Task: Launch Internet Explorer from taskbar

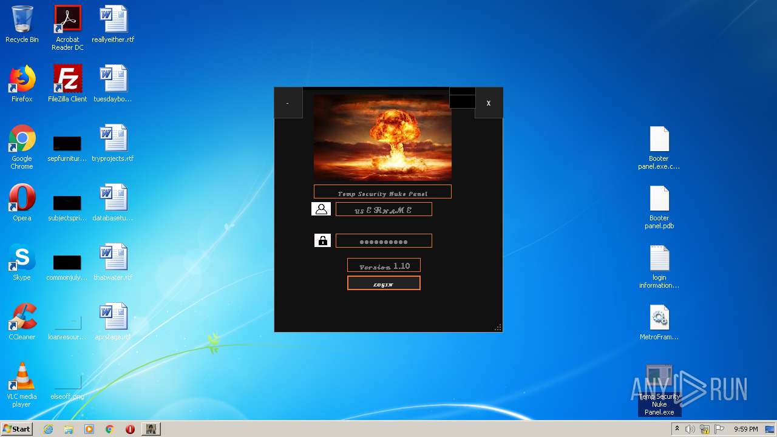Action: coord(48,429)
